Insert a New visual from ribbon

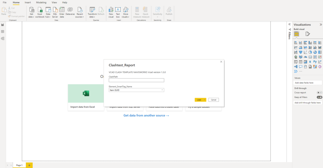111,13
